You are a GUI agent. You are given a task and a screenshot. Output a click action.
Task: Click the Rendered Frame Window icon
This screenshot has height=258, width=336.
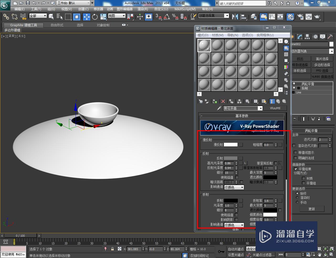(309, 17)
